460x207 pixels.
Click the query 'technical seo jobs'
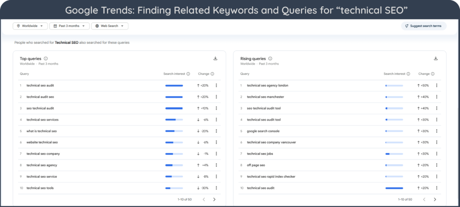pyautogui.click(x=260, y=154)
